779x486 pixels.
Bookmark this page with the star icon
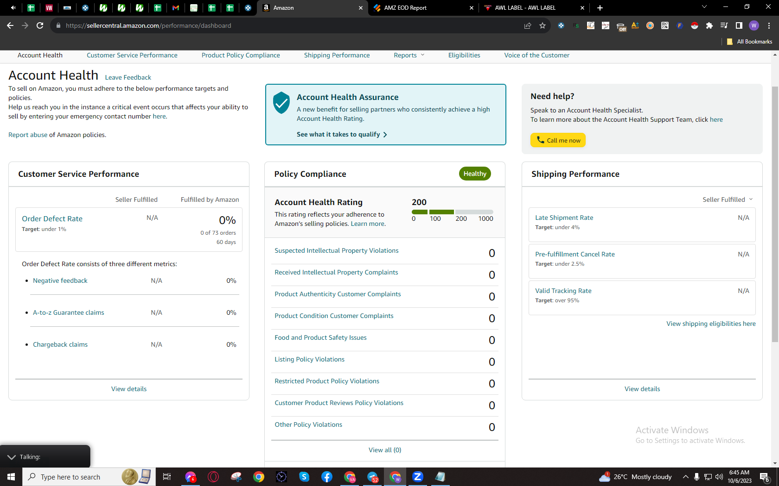pos(543,25)
